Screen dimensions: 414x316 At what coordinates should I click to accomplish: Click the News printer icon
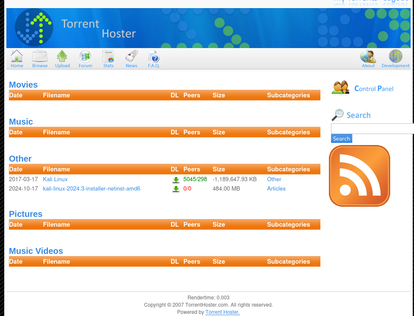click(x=131, y=56)
